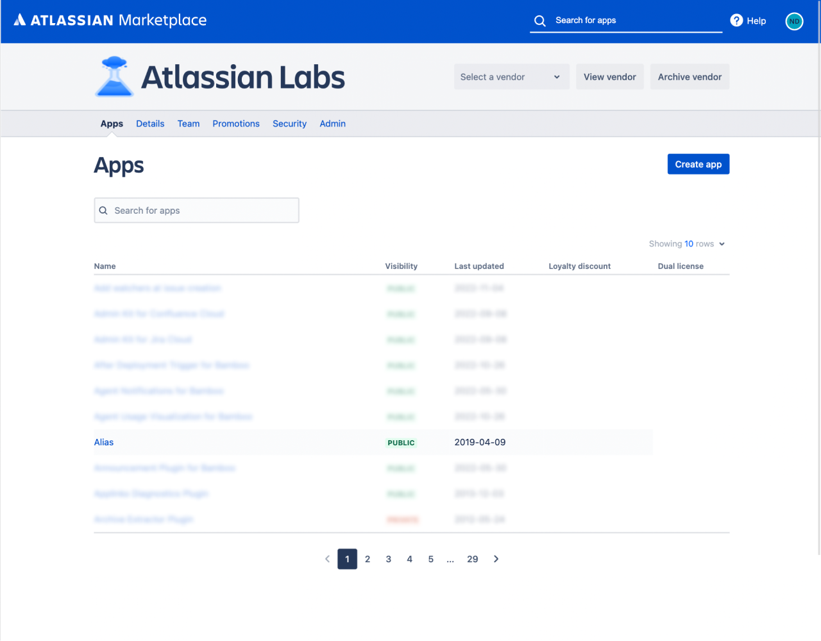Click the vertical page scrollbar
This screenshot has height=641, width=821.
point(818,277)
